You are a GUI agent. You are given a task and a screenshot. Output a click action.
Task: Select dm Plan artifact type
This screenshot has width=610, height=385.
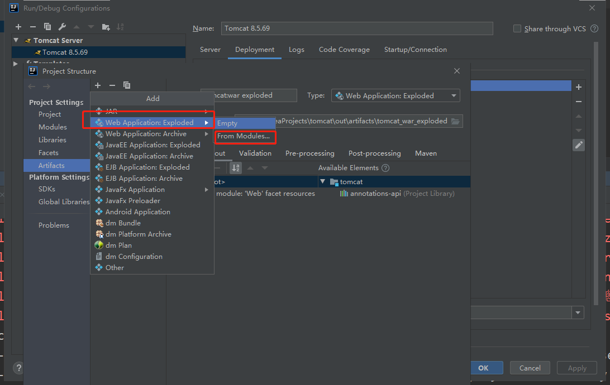152,246
